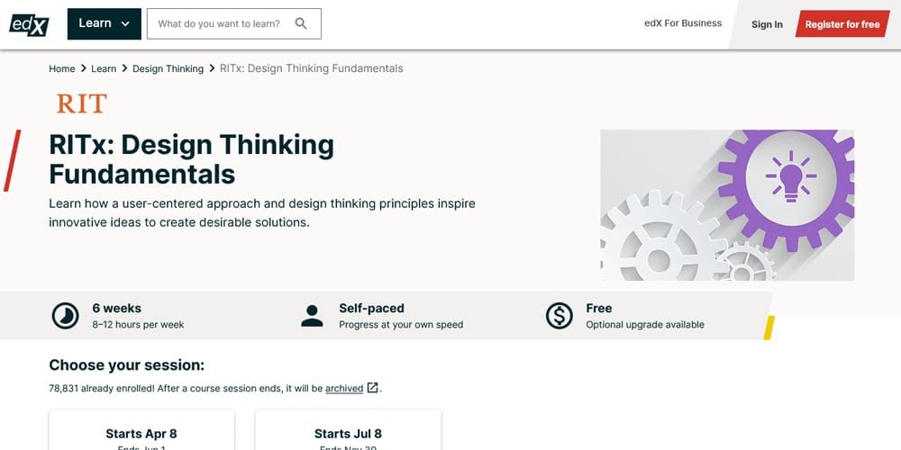Click the 'Choose your session:' heading
This screenshot has height=450, width=901.
tap(126, 365)
